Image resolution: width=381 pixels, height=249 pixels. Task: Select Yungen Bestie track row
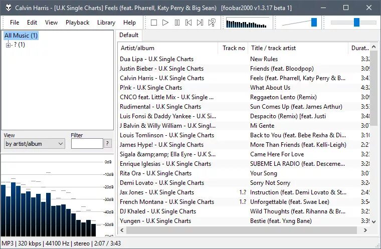(x=244, y=221)
